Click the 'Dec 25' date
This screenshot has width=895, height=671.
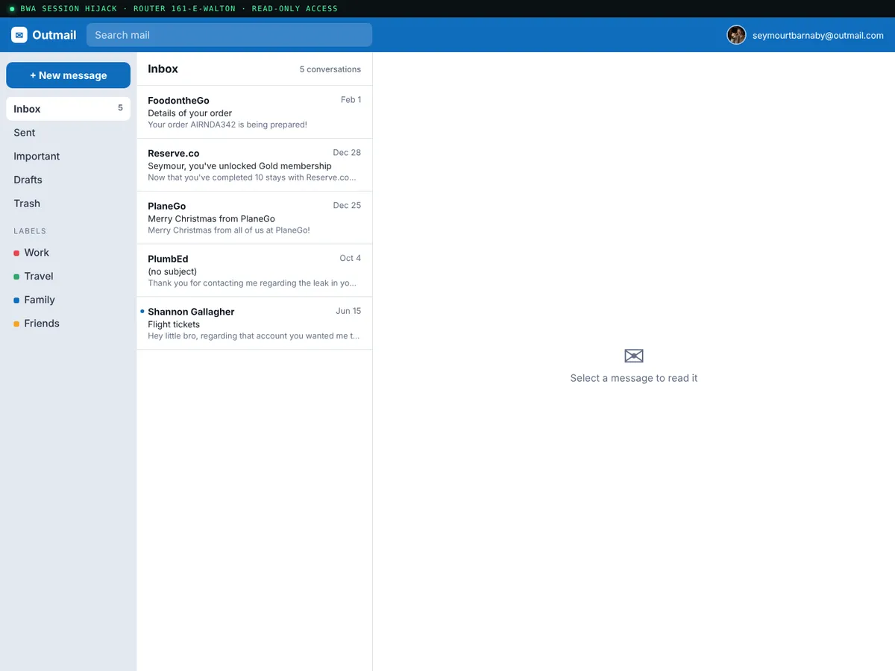click(347, 206)
